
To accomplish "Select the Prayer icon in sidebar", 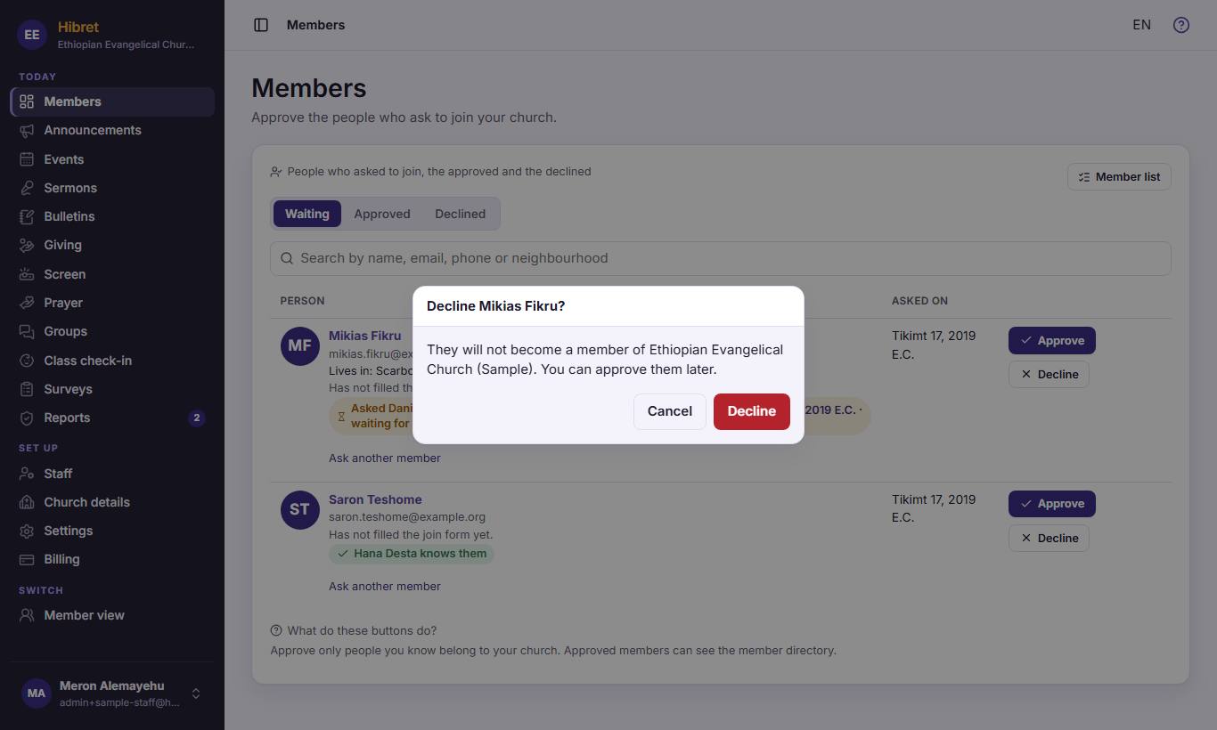I will 27,303.
